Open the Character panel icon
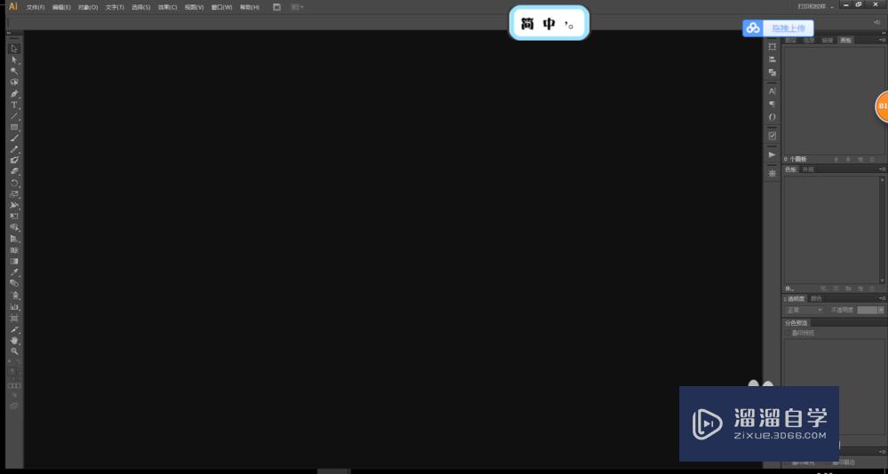The image size is (888, 474). pos(772,91)
